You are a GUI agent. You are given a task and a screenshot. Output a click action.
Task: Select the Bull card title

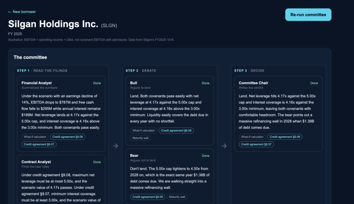[x=134, y=83]
